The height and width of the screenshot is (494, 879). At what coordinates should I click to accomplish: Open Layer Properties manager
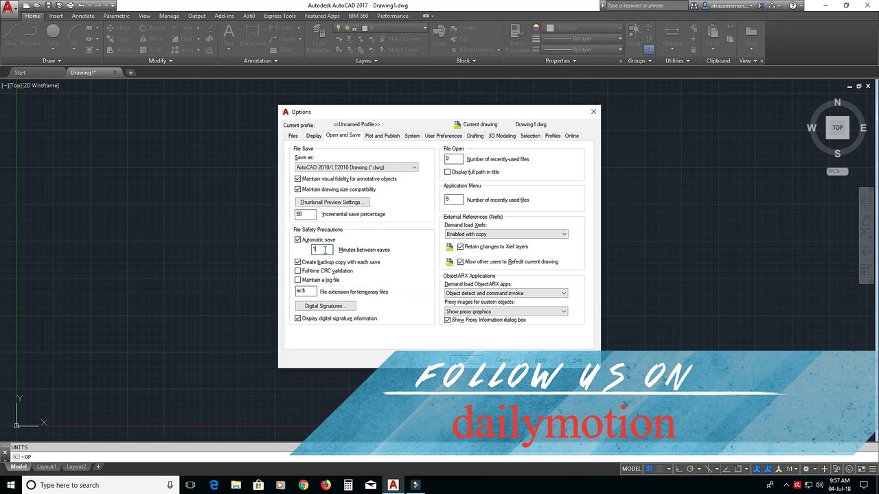click(319, 38)
